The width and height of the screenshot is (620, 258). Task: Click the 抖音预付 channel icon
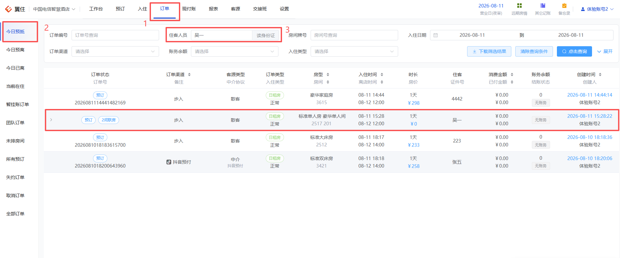[169, 162]
